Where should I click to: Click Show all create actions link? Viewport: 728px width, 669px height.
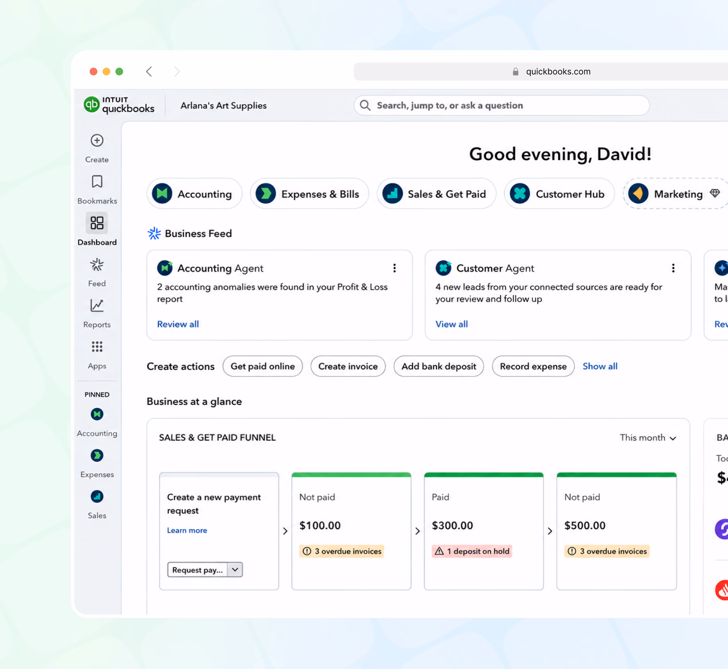click(x=600, y=366)
